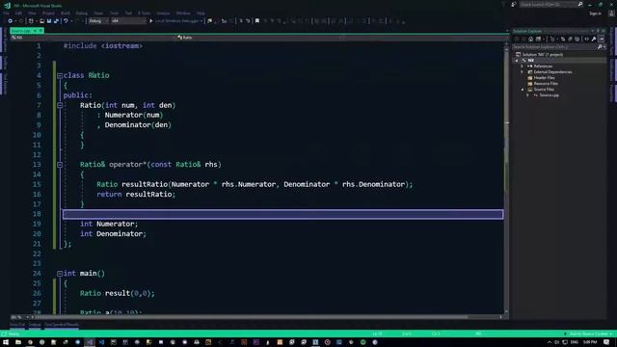
Task: Collapse the Ratio constructor code block
Action: point(60,105)
